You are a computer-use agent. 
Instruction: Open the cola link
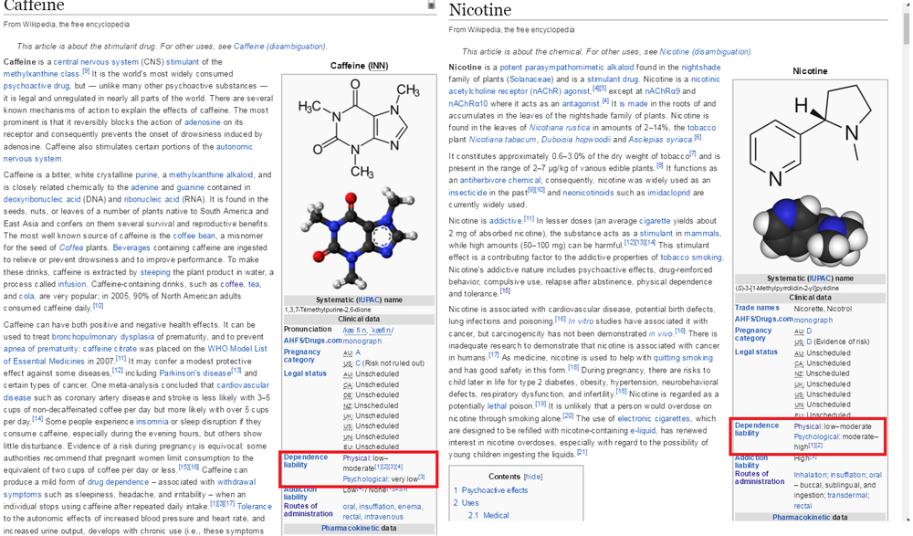coord(26,296)
